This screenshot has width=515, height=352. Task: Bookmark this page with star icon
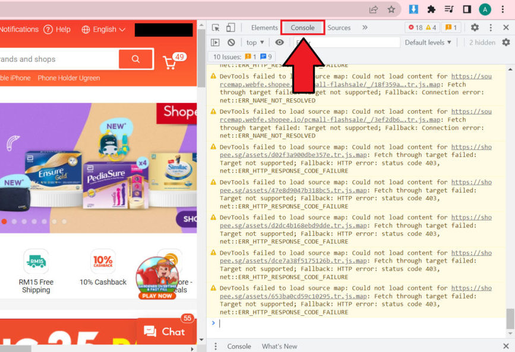pos(391,9)
